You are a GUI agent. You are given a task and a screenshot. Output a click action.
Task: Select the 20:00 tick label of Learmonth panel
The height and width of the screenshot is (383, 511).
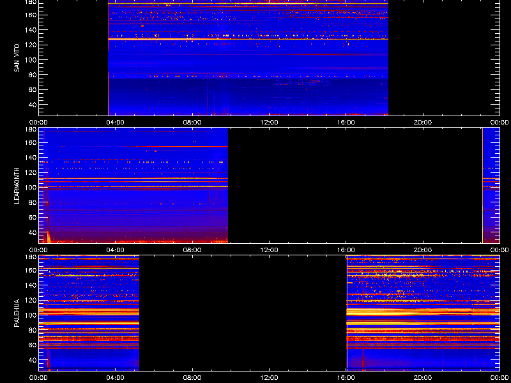tap(423, 250)
